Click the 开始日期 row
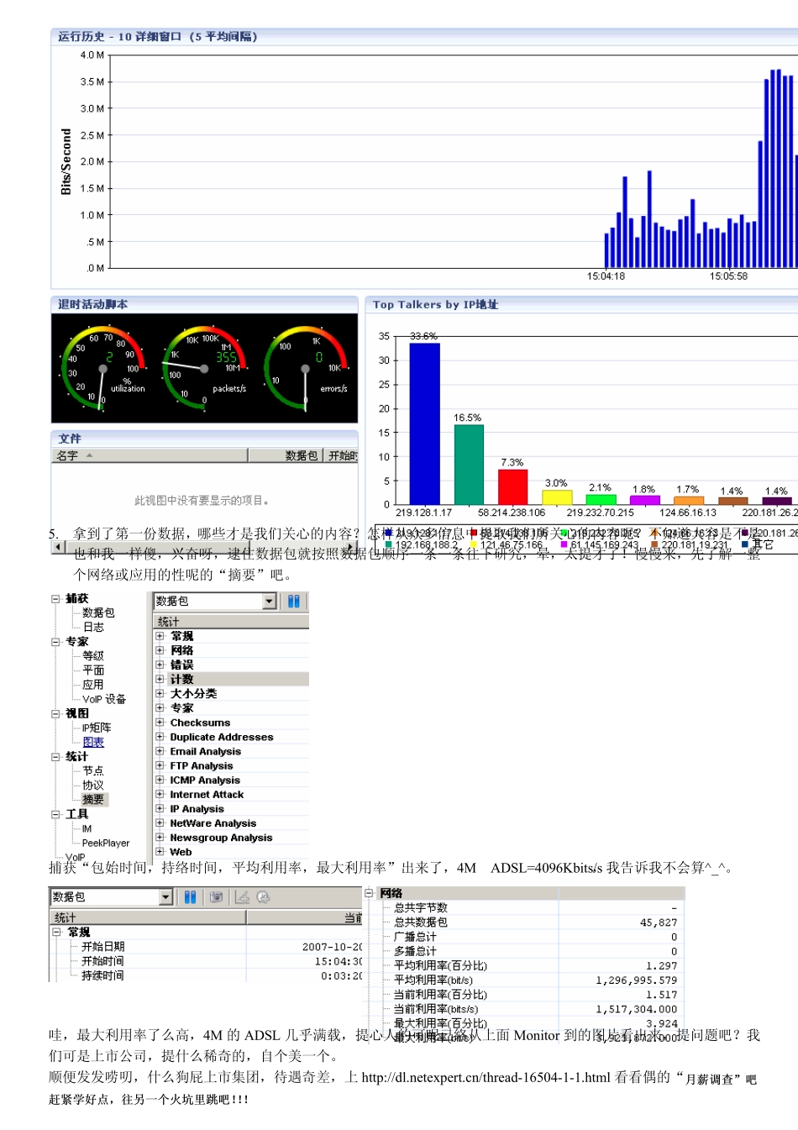 (x=207, y=947)
